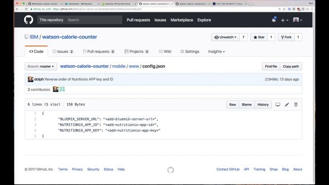
Task: Click "BLUEMIX_SERVER_URL" key text
Action: tap(79, 119)
